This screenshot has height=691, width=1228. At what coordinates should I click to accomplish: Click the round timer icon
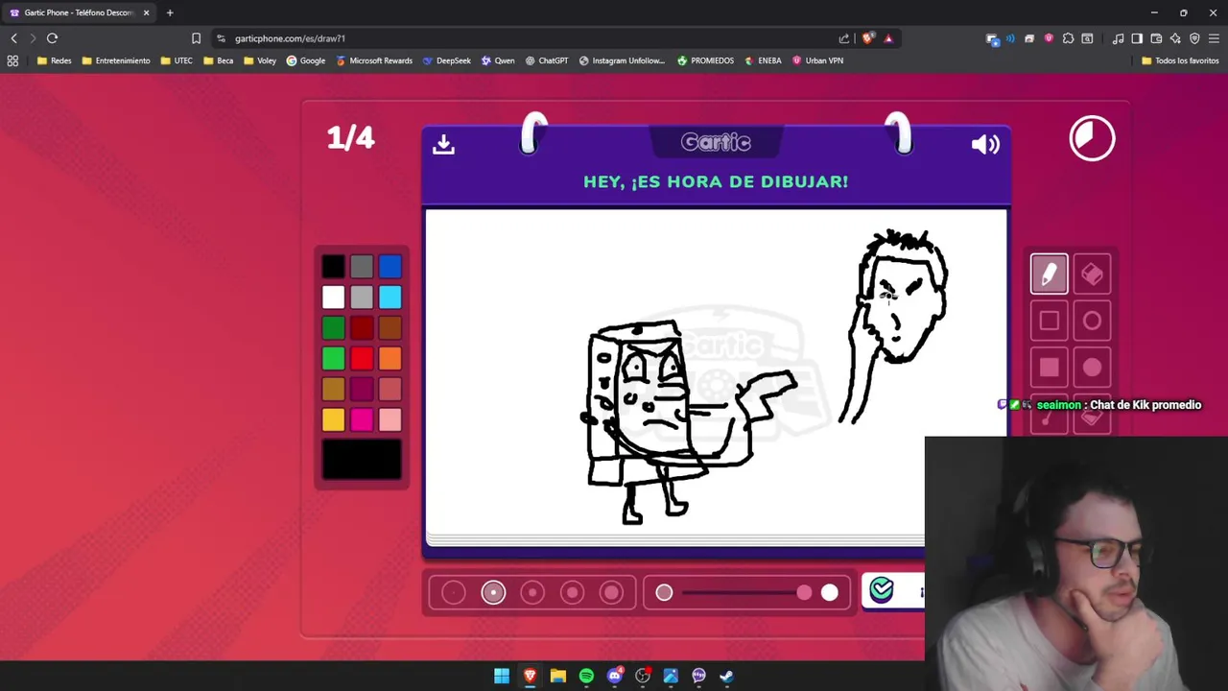pyautogui.click(x=1092, y=138)
